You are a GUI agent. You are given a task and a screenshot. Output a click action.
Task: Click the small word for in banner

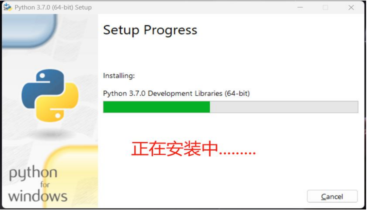[x=45, y=185]
